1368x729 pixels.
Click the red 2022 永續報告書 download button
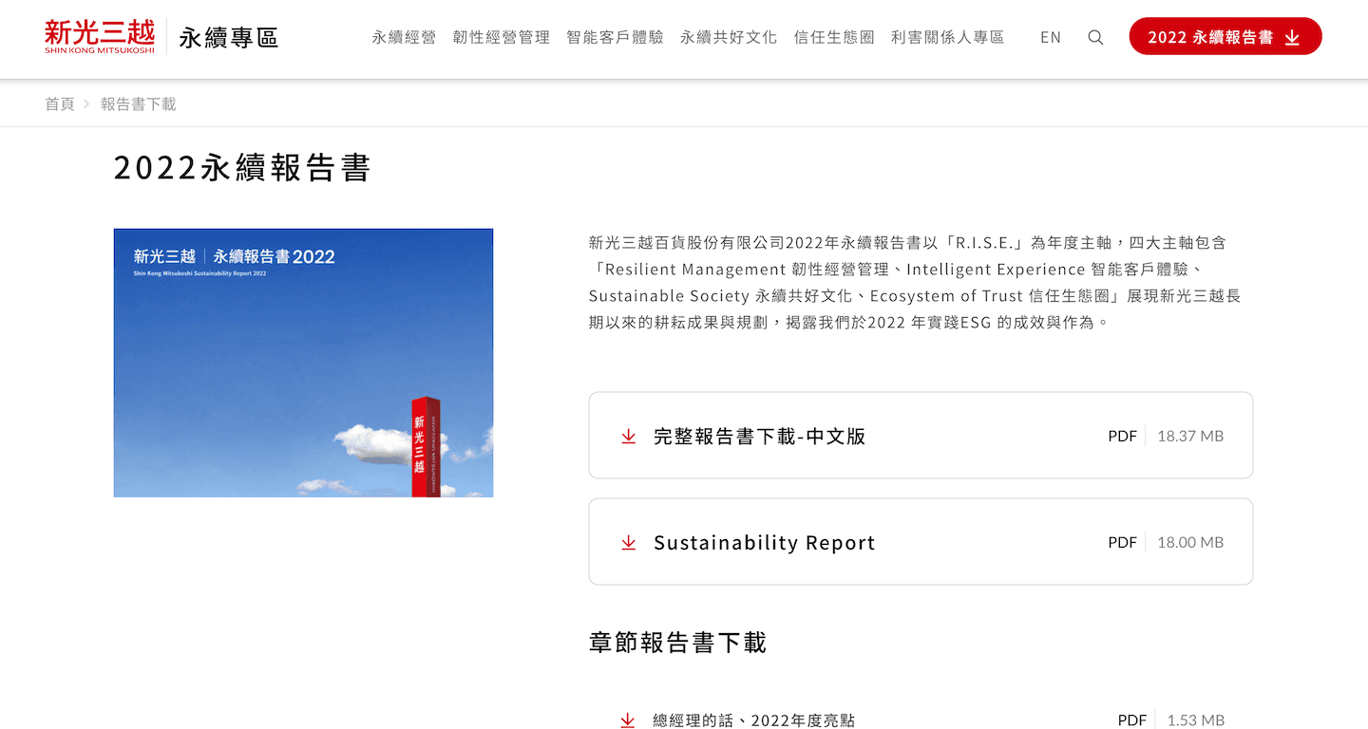tap(1225, 36)
